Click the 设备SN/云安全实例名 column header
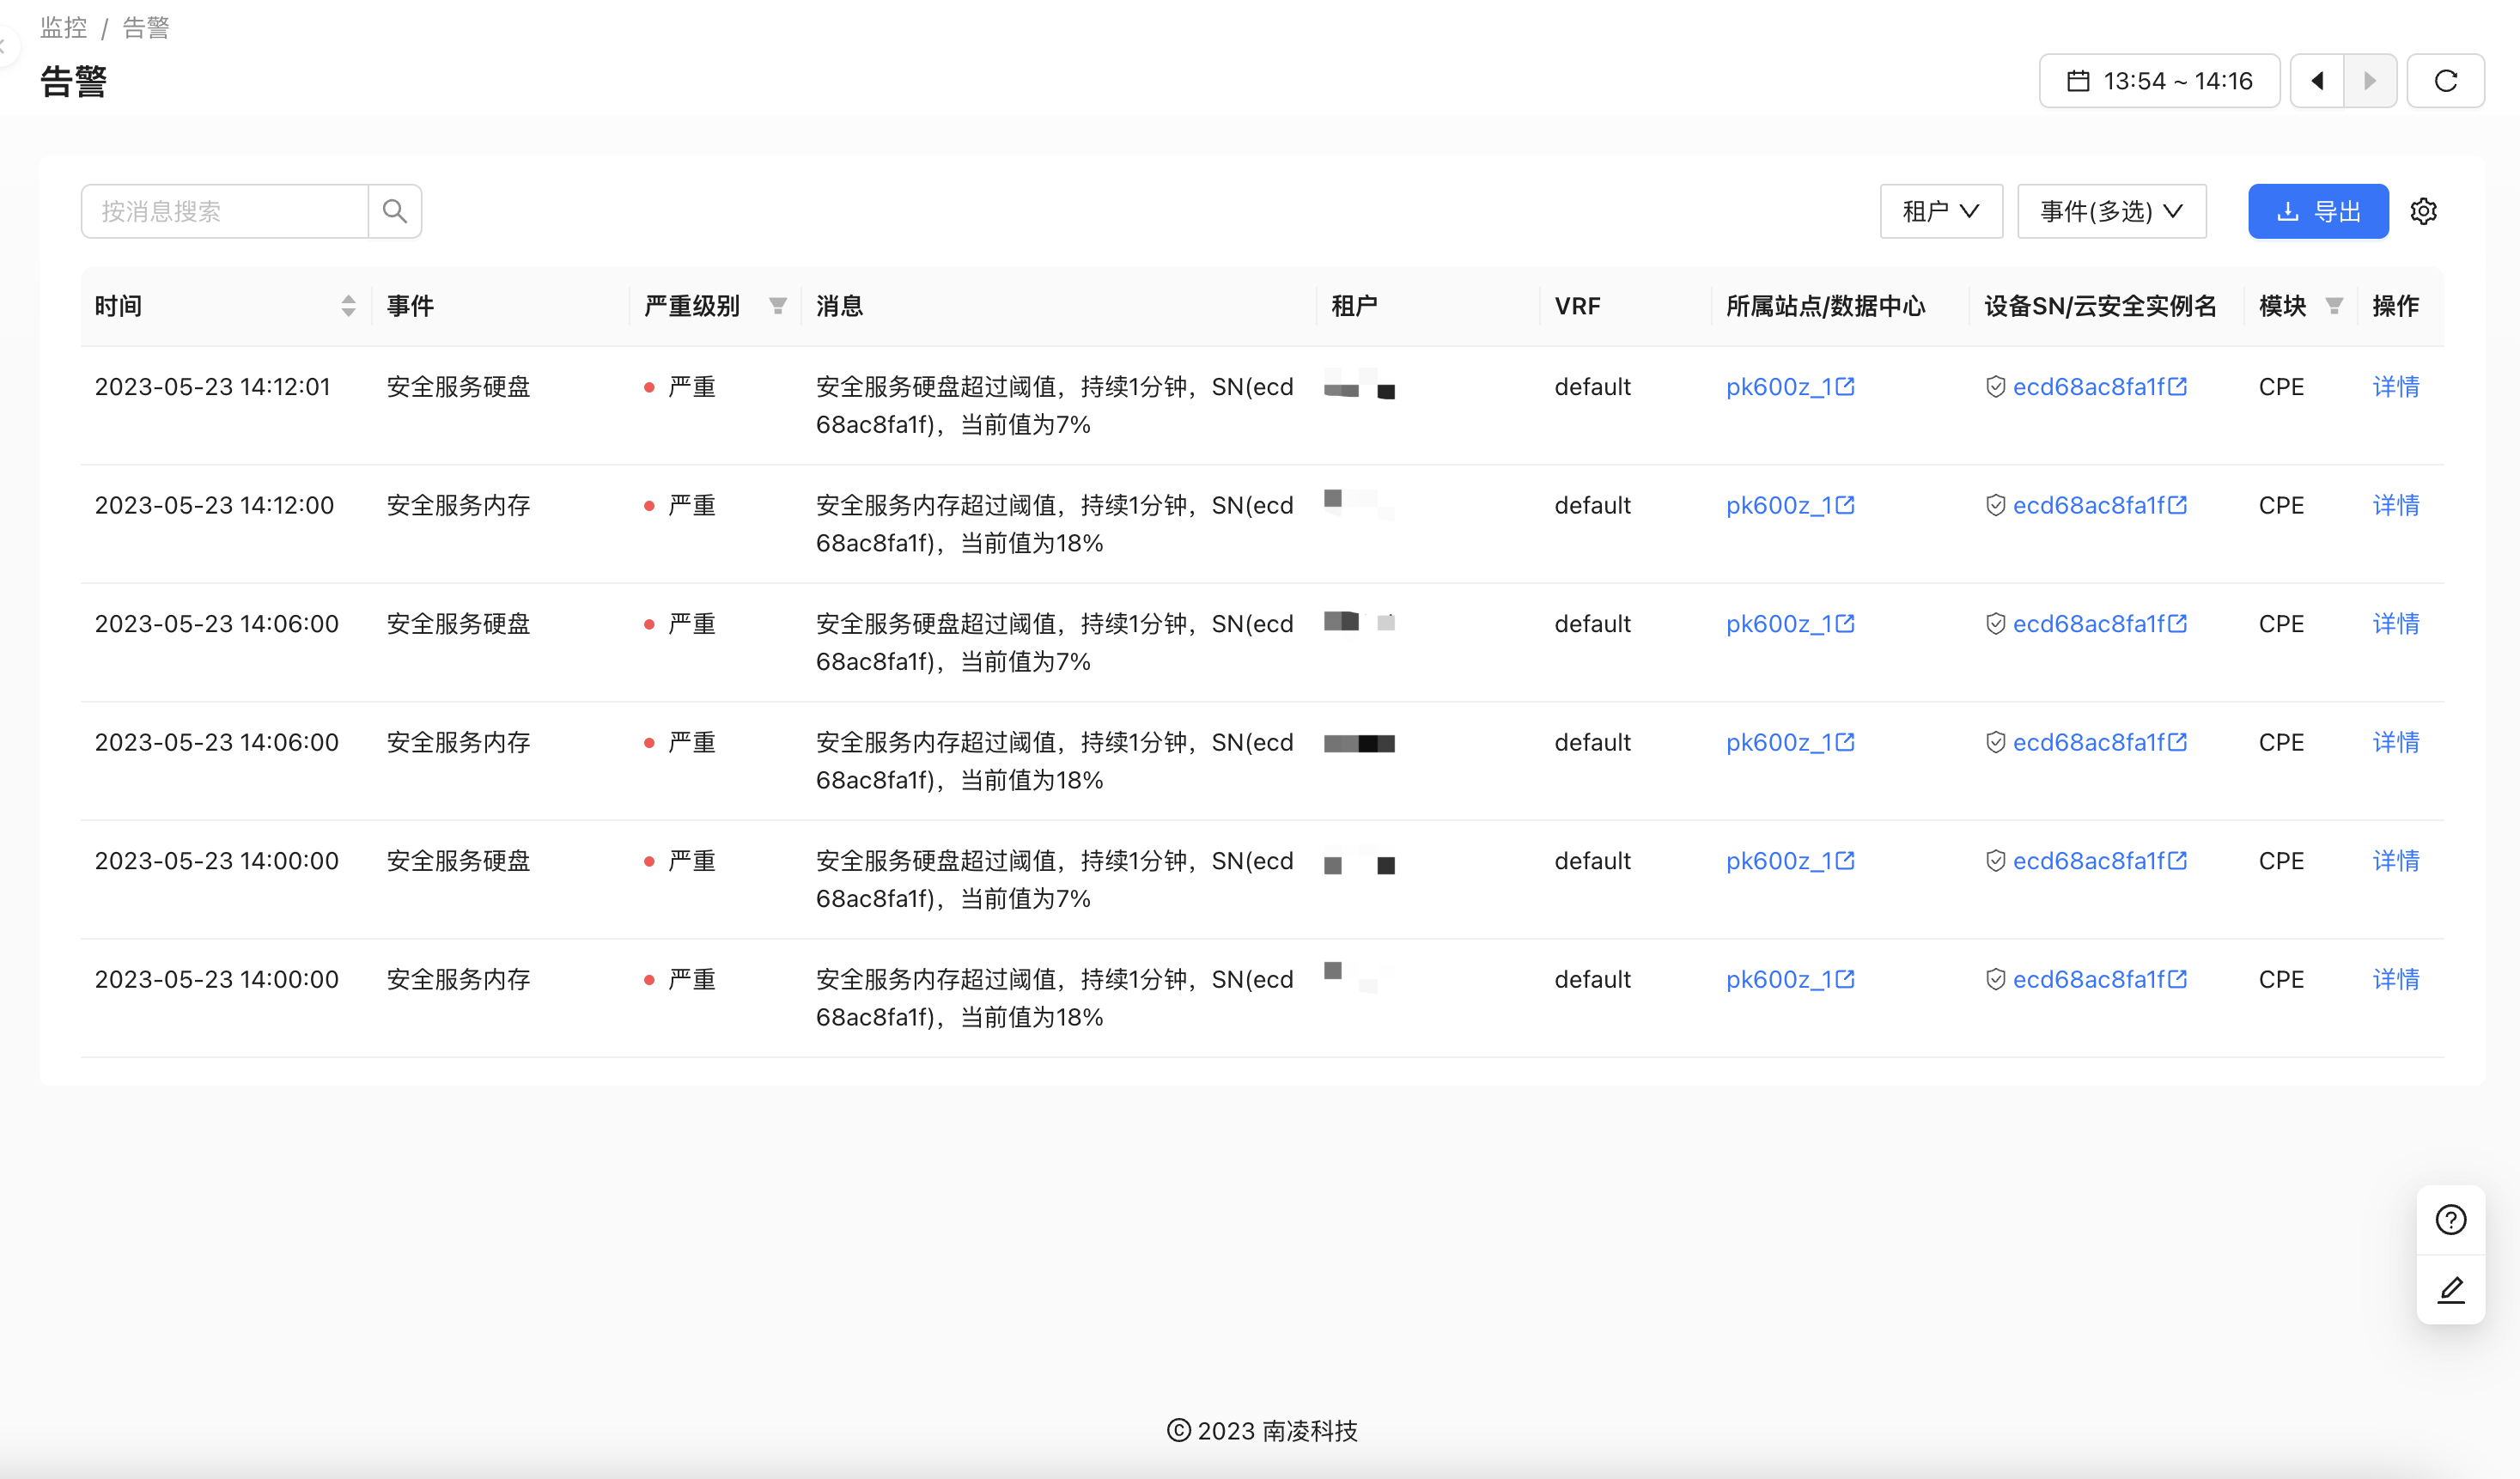This screenshot has height=1479, width=2520. (2100, 306)
